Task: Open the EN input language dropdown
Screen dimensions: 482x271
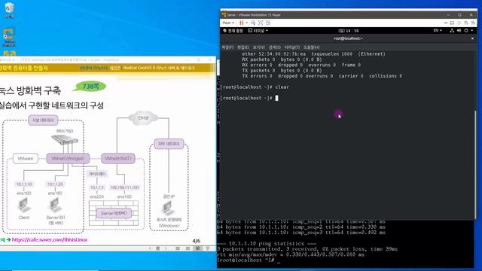Action: point(438,30)
